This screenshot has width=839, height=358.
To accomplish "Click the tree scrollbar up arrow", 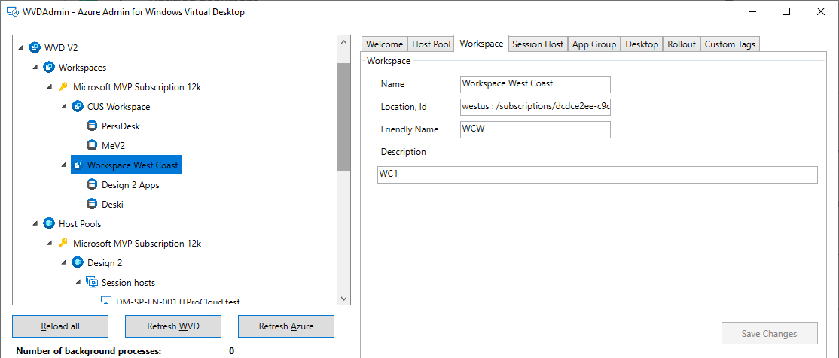I will 344,42.
